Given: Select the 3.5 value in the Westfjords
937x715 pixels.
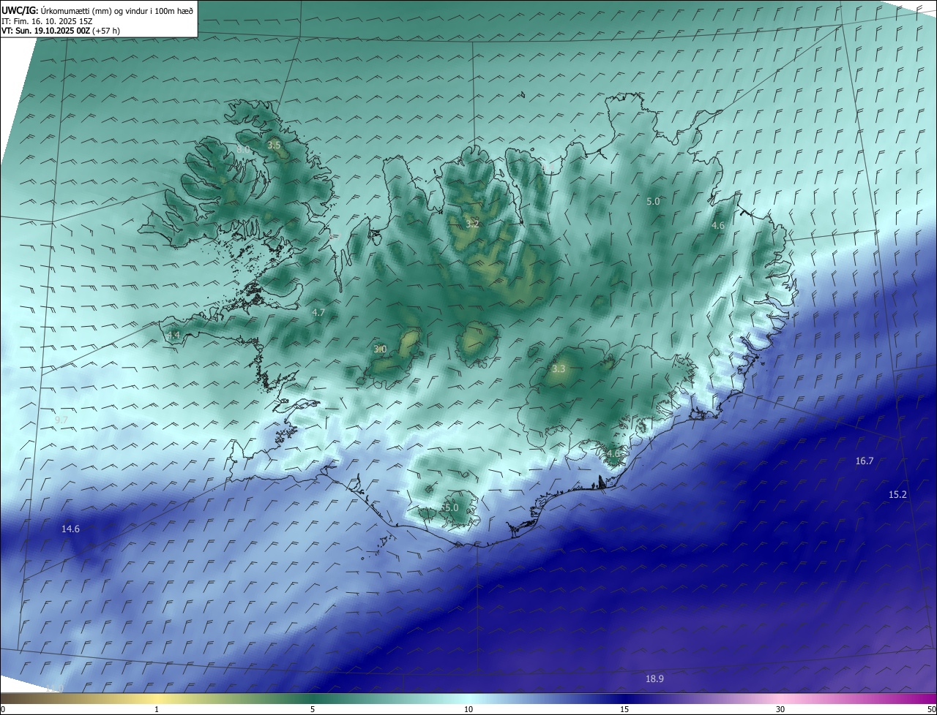Looking at the screenshot, I should 274,145.
